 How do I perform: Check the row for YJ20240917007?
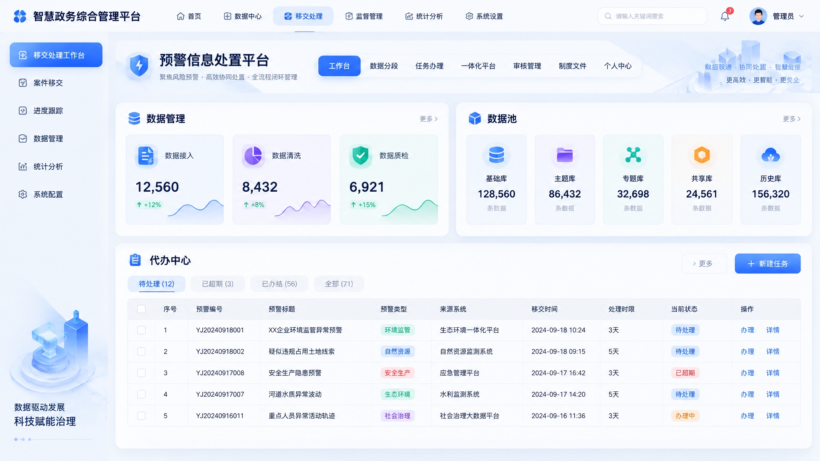click(141, 394)
